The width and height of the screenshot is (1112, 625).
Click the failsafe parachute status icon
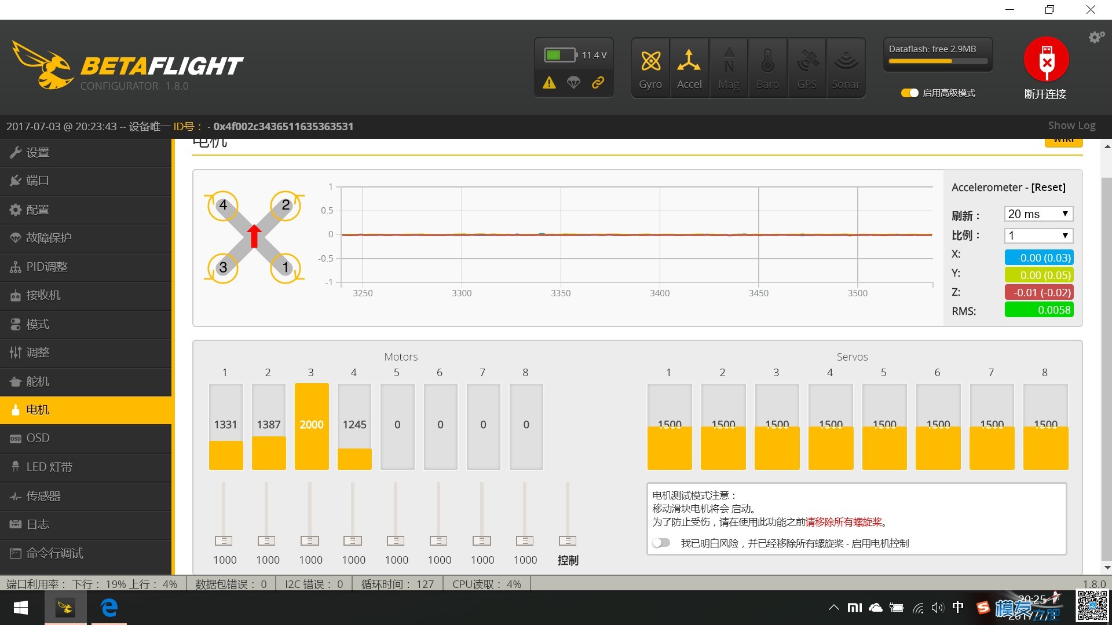tap(573, 83)
